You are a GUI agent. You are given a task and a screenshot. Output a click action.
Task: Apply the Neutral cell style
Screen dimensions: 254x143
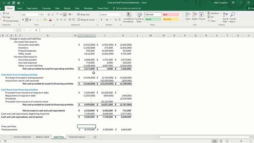coord(171,19)
